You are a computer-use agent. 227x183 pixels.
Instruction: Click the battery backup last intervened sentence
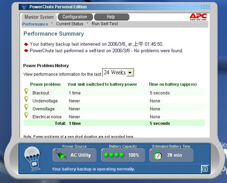(x=97, y=44)
